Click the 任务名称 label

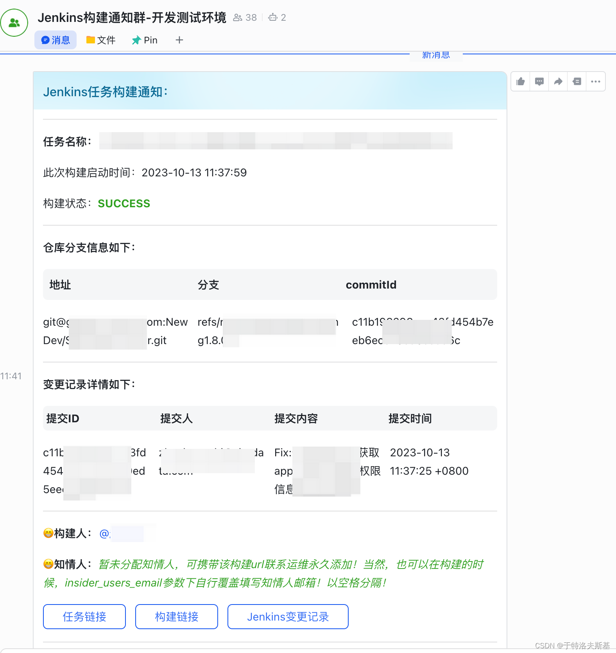click(67, 142)
